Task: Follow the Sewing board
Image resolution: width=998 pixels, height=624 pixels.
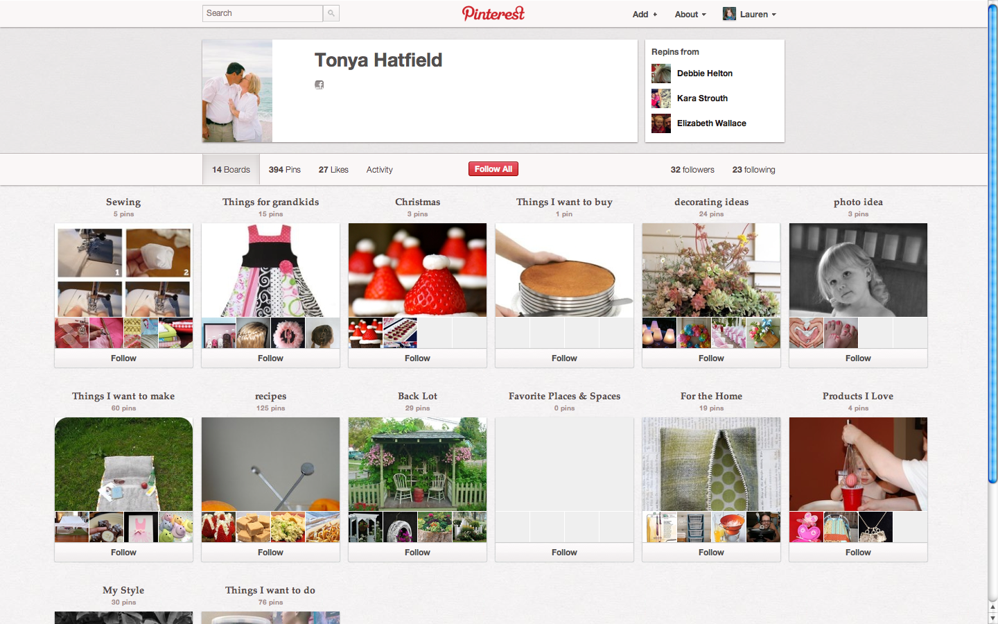Action: point(123,358)
